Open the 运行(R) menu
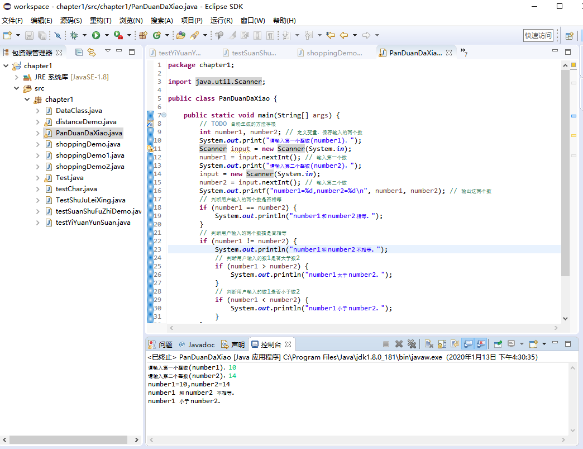The width and height of the screenshot is (583, 449). 221,21
